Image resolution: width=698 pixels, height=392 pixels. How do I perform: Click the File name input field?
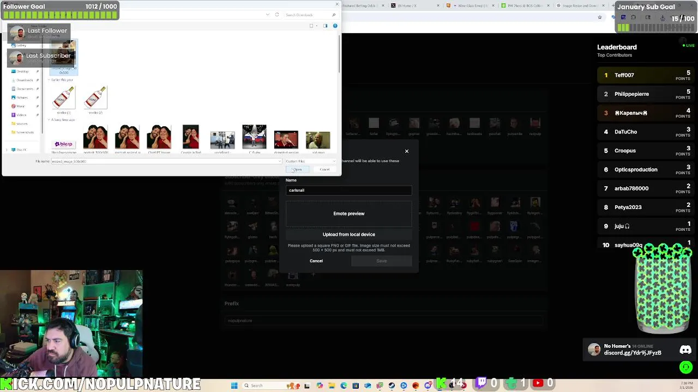pos(165,161)
